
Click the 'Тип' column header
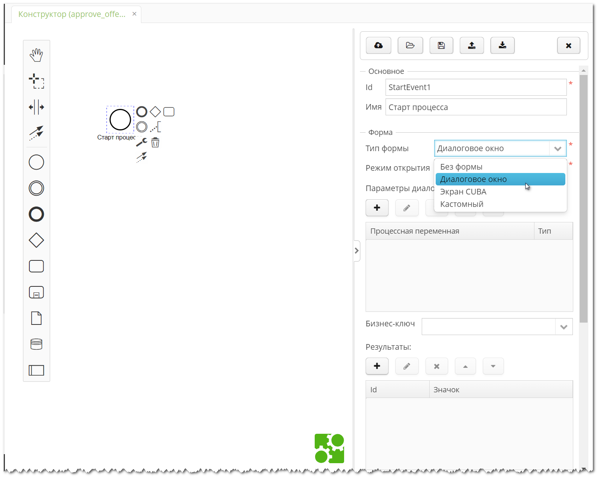[x=553, y=231]
